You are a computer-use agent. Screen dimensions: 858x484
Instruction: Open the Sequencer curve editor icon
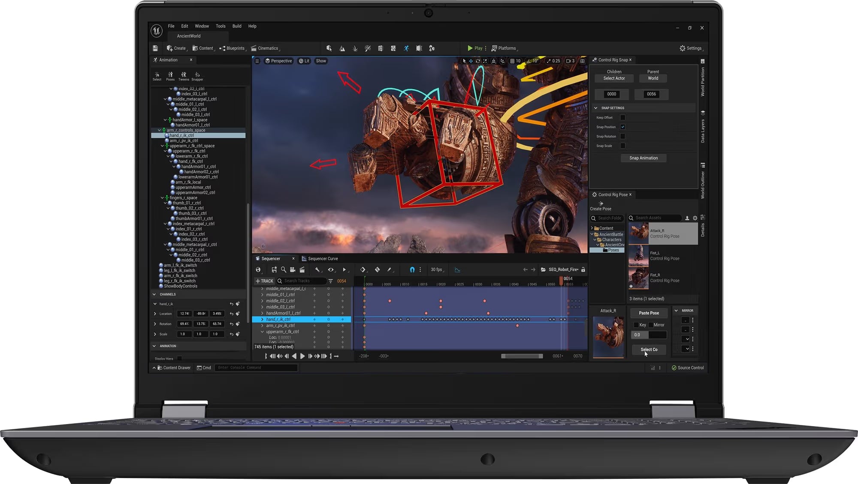point(457,270)
